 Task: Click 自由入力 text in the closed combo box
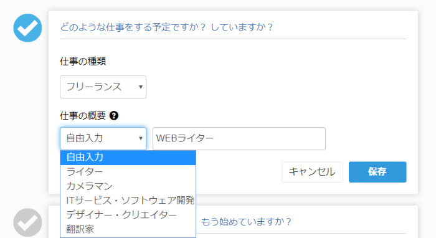85,138
